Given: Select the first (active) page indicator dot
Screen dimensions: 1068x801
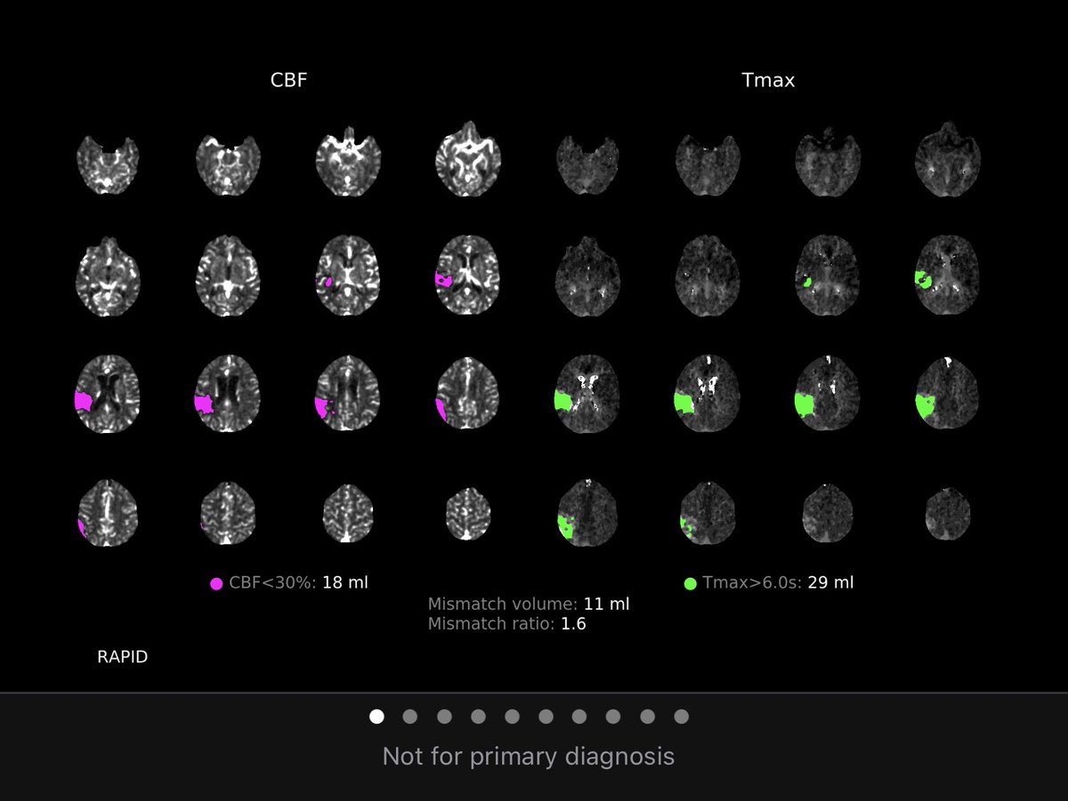Looking at the screenshot, I should [x=376, y=717].
